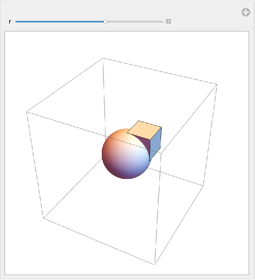Click the lower right corner of the bounding box
Viewport: 255px width, 280px height.
point(203,185)
